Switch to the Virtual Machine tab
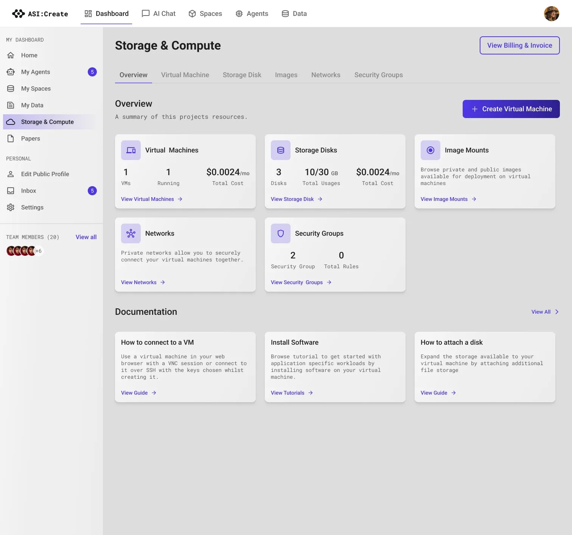This screenshot has height=535, width=572. [x=185, y=75]
